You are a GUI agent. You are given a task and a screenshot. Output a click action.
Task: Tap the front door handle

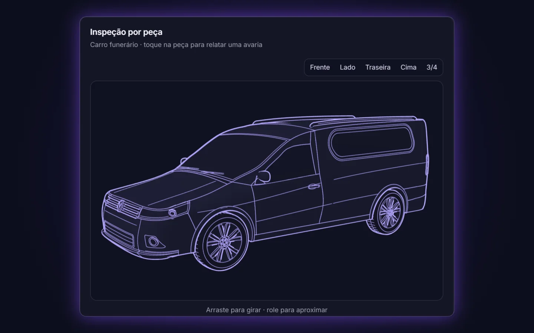click(x=314, y=186)
